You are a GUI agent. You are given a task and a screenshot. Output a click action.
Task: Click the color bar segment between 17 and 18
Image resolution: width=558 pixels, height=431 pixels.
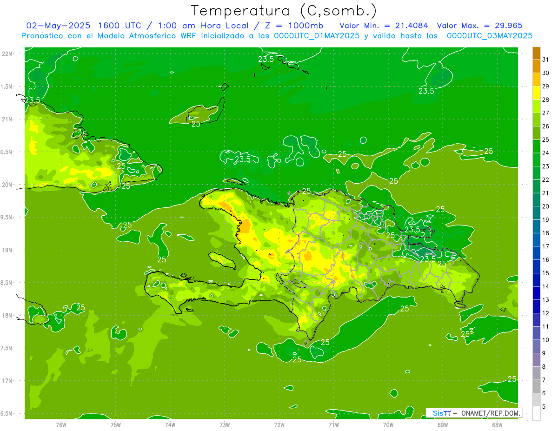click(536, 240)
